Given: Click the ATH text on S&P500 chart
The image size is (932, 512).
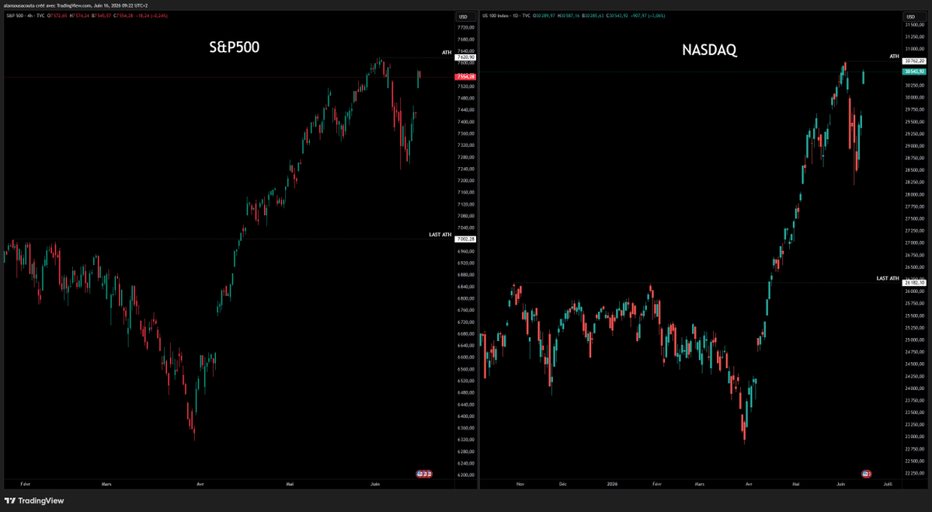Looking at the screenshot, I should tap(447, 53).
